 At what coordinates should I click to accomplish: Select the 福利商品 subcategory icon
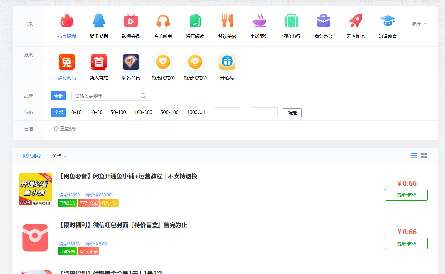pos(67,62)
